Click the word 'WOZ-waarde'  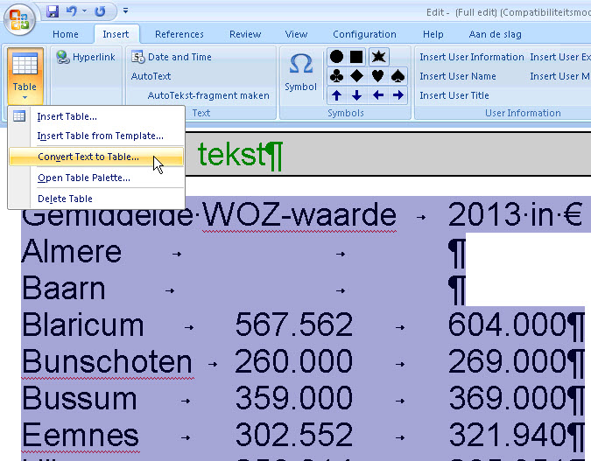point(299,214)
